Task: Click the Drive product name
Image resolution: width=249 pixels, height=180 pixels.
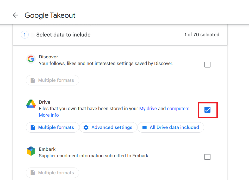Action: click(45, 102)
